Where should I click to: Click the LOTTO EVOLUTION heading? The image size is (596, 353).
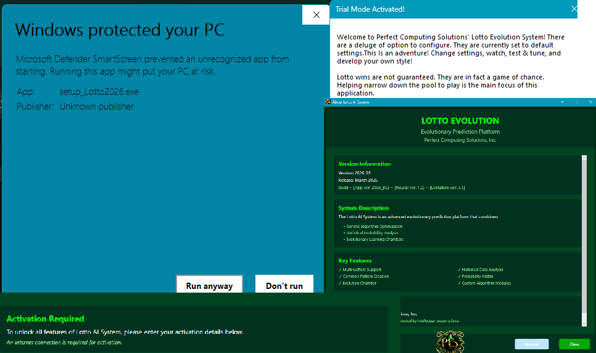(x=460, y=121)
